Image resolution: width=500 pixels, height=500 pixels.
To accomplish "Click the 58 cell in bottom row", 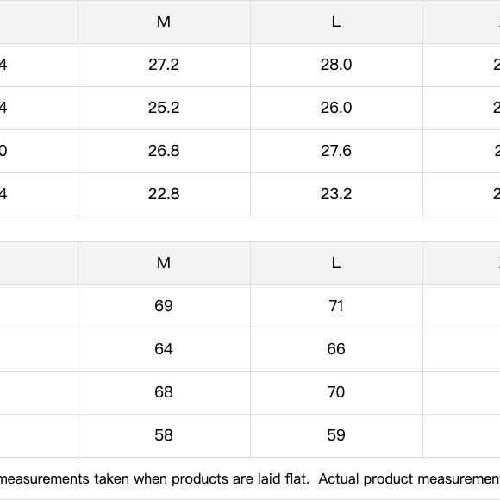I will 164,435.
